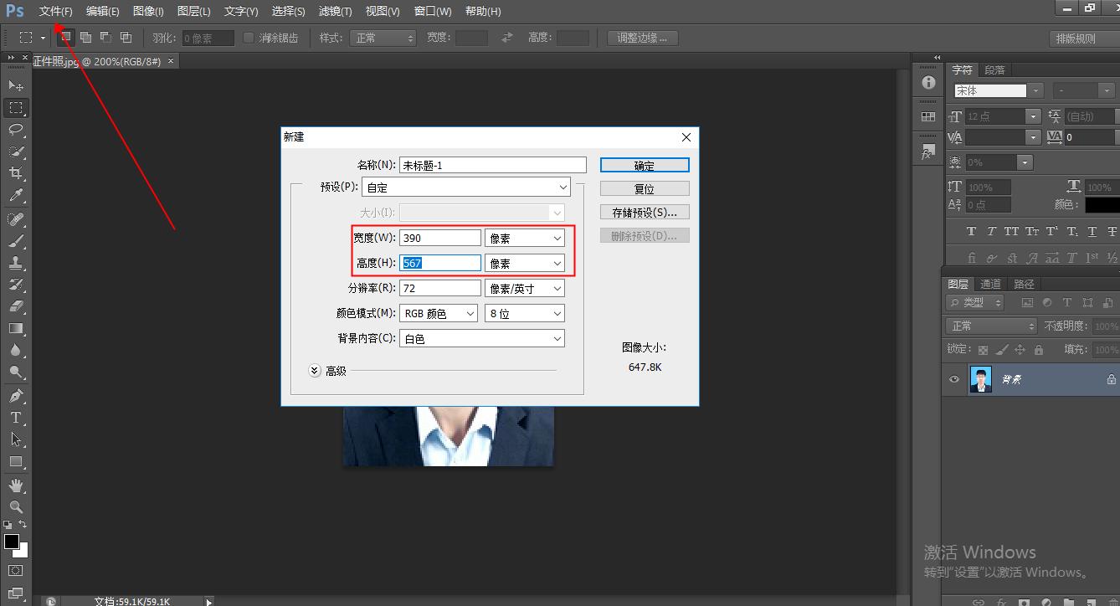This screenshot has width=1120, height=606.
Task: Click the 确定 OK button
Action: [x=644, y=165]
